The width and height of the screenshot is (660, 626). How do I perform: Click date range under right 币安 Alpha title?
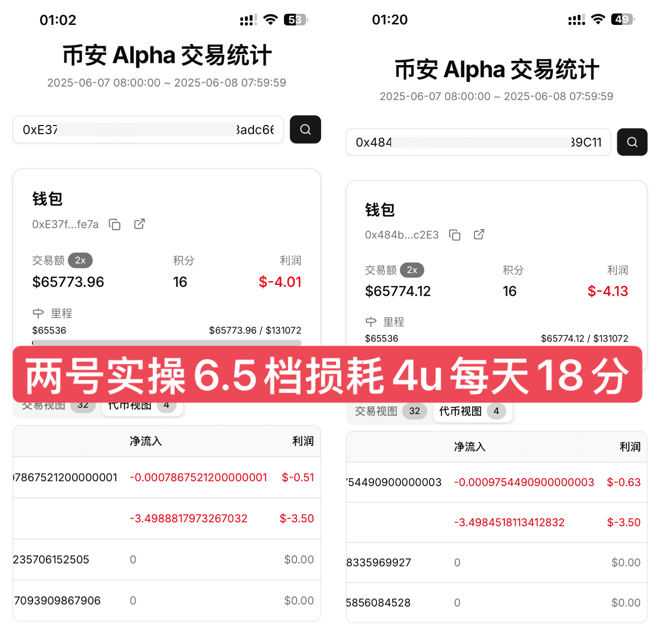(496, 97)
